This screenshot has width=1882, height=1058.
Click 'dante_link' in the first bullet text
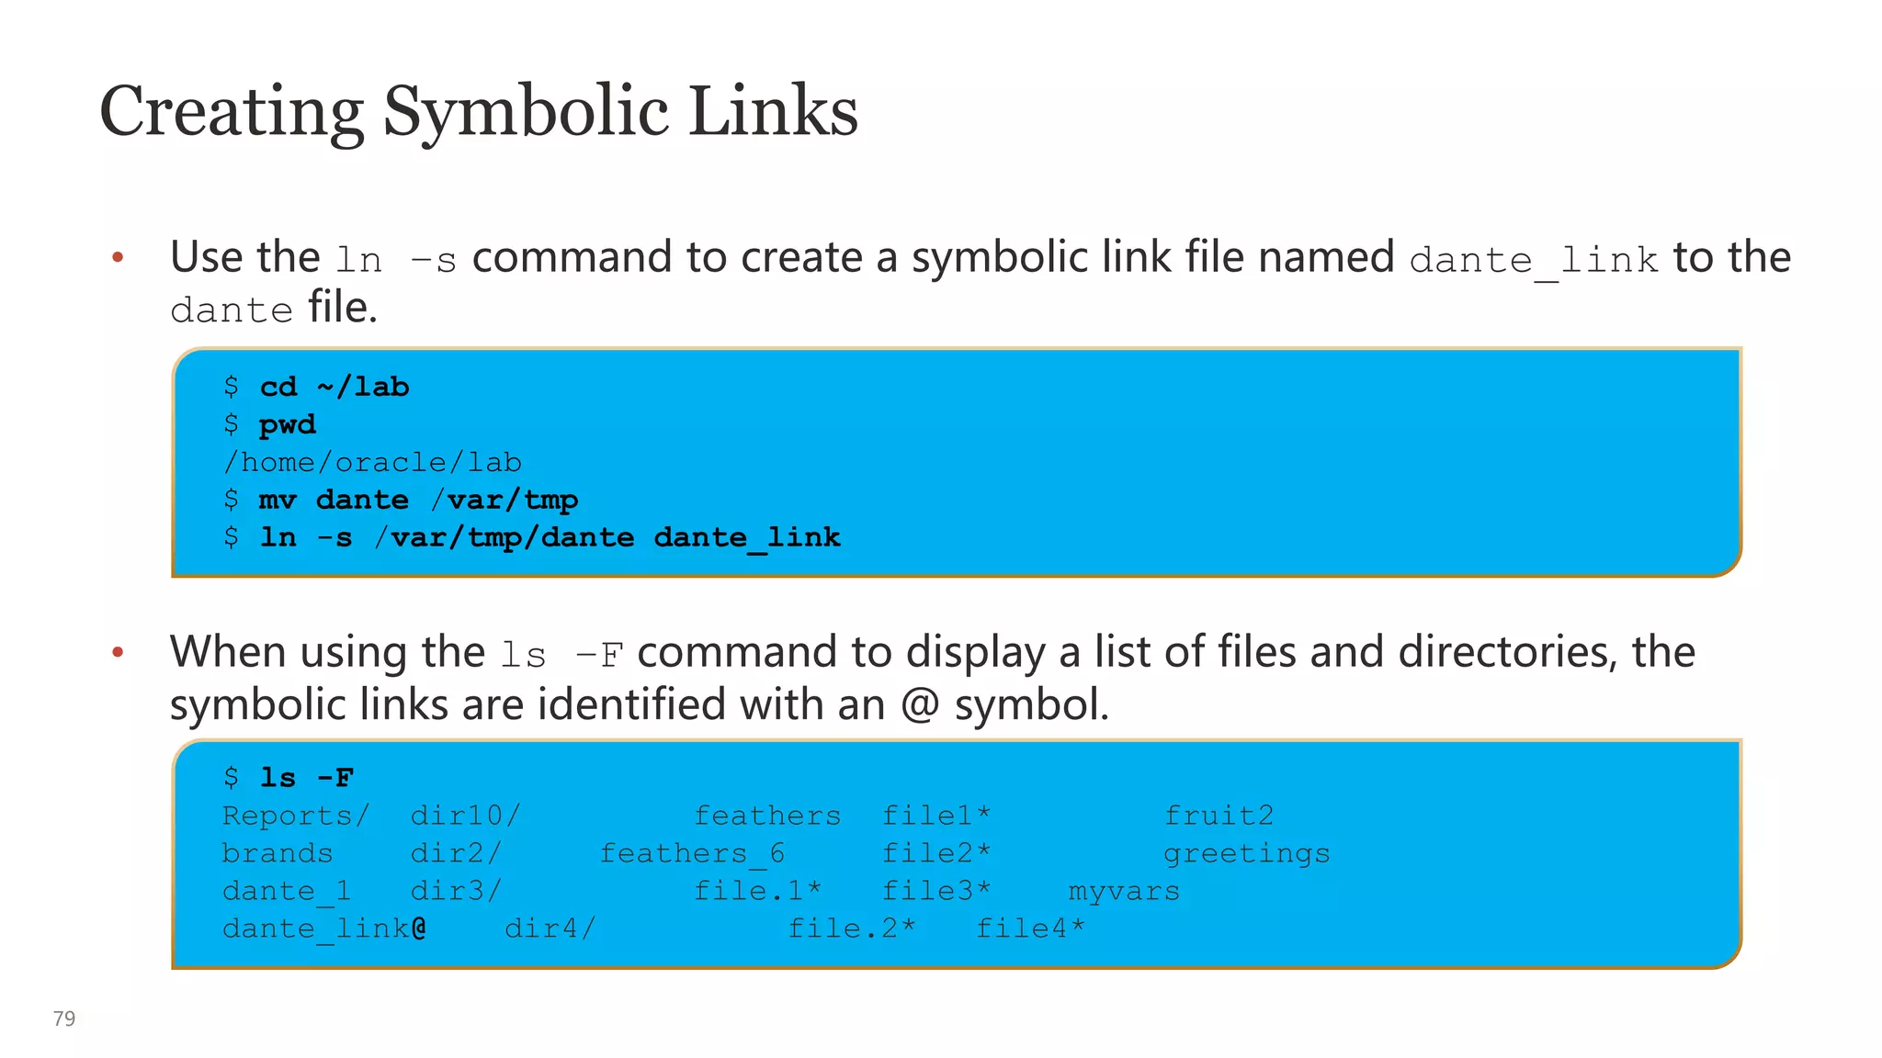click(x=1534, y=261)
